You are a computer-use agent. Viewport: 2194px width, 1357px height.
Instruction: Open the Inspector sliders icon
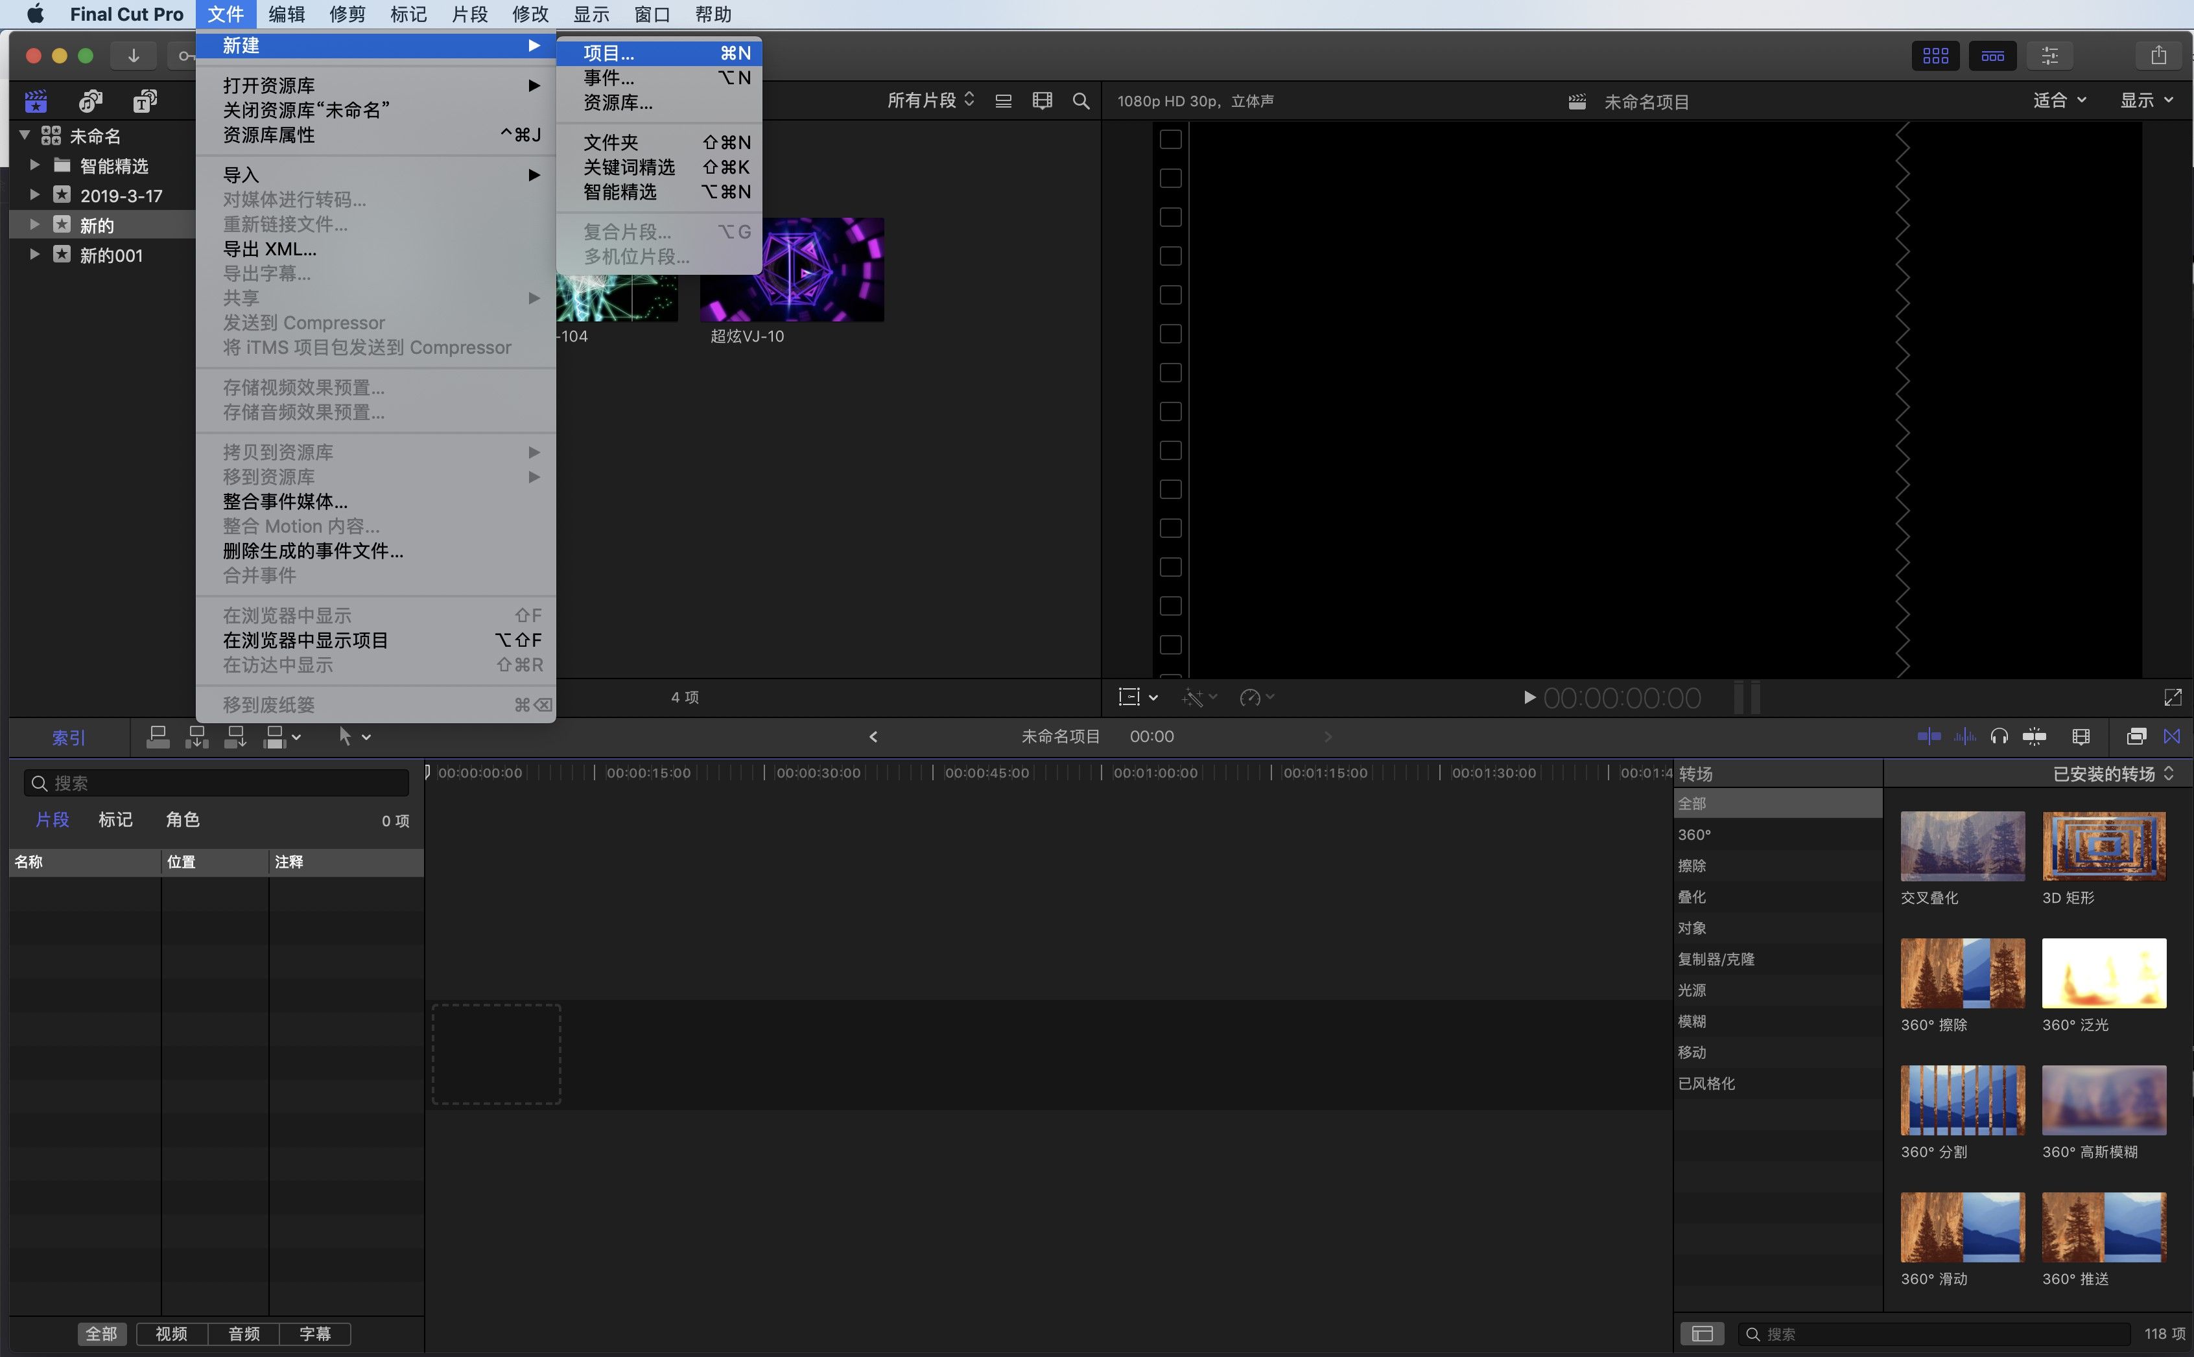(2050, 56)
